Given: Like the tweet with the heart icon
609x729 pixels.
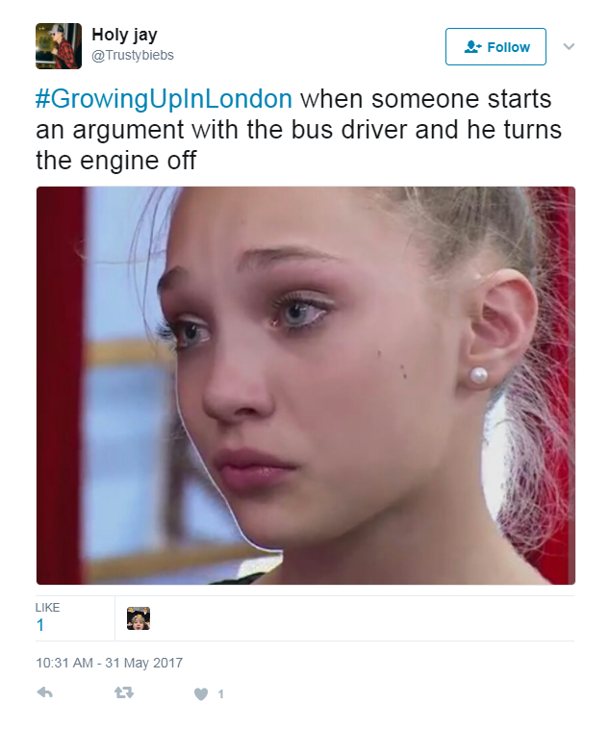Looking at the screenshot, I should (200, 694).
